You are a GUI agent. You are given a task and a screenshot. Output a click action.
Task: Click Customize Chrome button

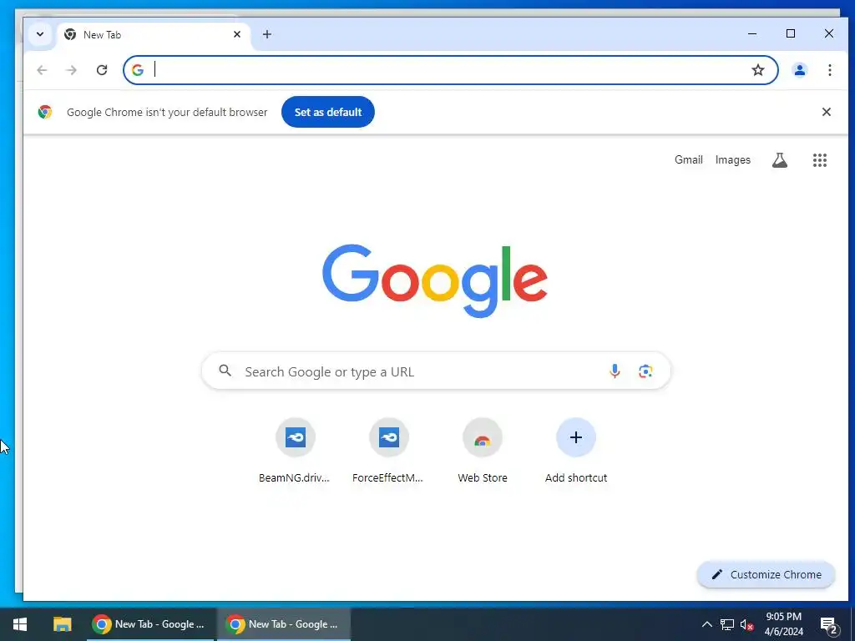766,574
